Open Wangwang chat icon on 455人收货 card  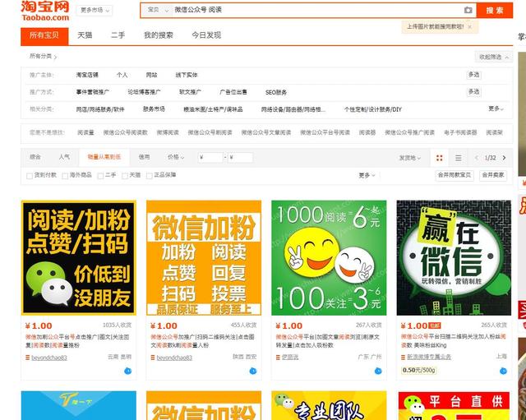click(253, 371)
